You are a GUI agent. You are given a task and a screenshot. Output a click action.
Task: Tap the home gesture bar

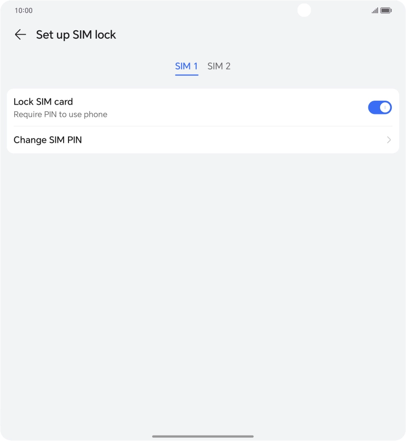pyautogui.click(x=203, y=436)
